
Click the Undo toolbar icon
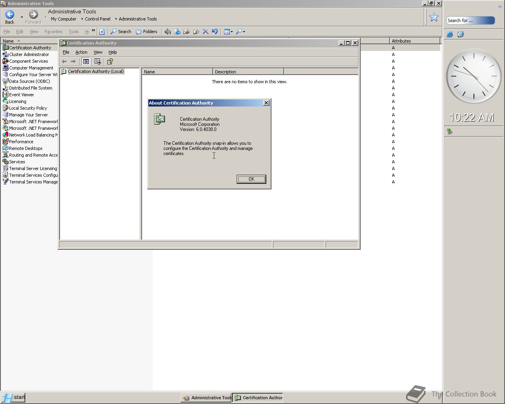pyautogui.click(x=215, y=32)
